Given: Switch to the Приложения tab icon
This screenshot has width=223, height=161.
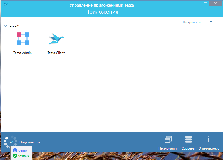Looking at the screenshot, I should pyautogui.click(x=168, y=139).
